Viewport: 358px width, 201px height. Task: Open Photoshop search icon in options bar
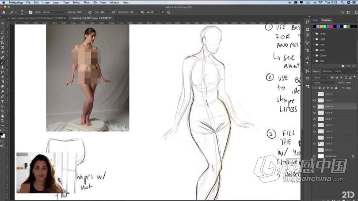(x=343, y=12)
